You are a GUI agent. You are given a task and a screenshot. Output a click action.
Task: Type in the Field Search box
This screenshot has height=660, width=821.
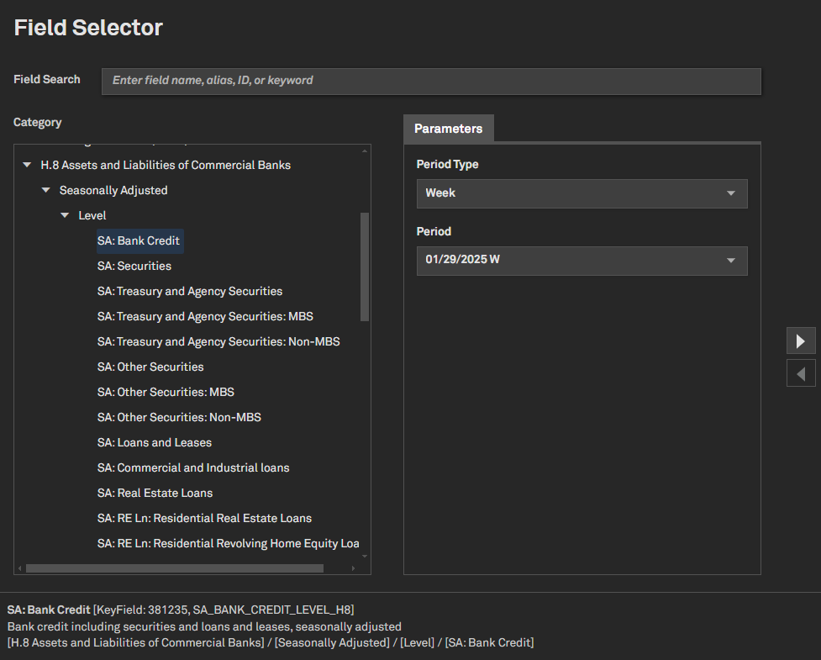(x=431, y=81)
